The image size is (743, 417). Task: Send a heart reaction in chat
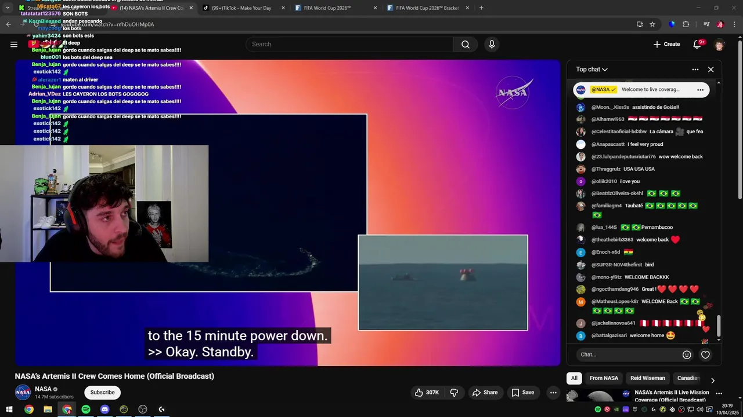(x=705, y=355)
